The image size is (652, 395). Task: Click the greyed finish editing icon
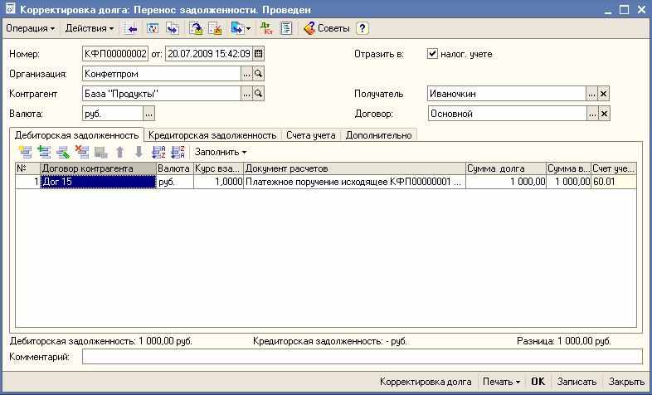(100, 152)
